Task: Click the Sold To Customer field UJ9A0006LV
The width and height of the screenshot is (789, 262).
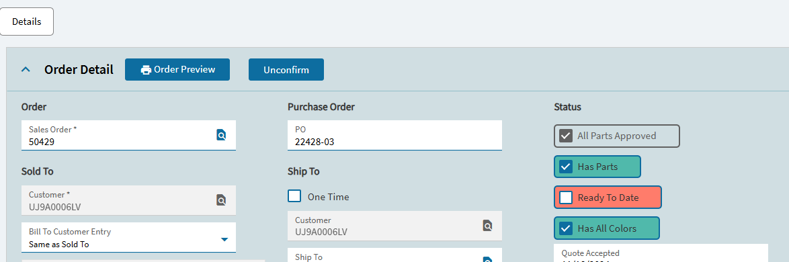Action: click(x=129, y=200)
